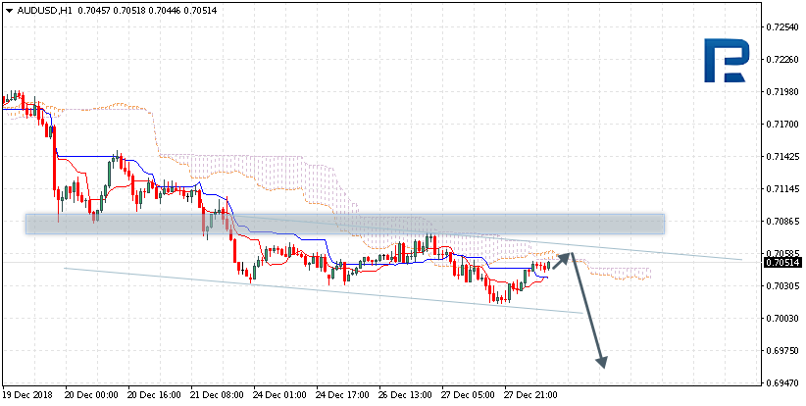Select the 20 Dec 16:00 time marker
806x406 pixels.
(153, 395)
